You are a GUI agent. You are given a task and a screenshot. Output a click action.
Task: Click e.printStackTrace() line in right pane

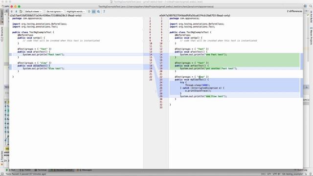(x=198, y=91)
